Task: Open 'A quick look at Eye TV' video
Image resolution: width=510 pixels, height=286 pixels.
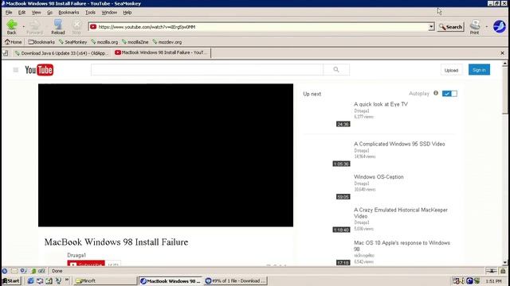Action: [x=381, y=104]
